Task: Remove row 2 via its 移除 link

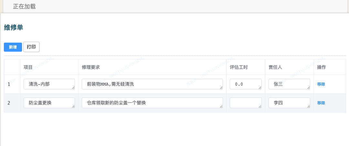Action: coord(321,103)
